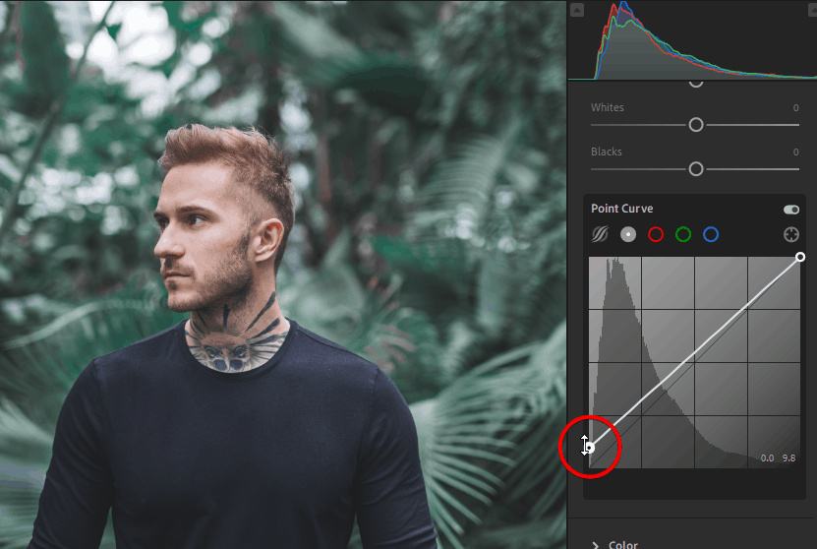Click the shadow clipping indicator in histogram
This screenshot has height=549, width=817.
(577, 10)
